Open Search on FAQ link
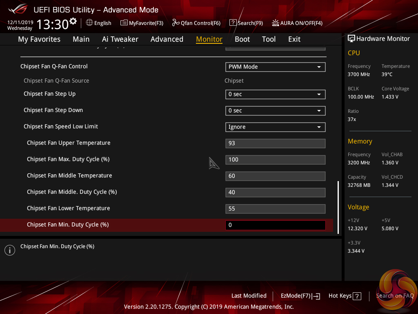The image size is (418, 314). click(394, 296)
